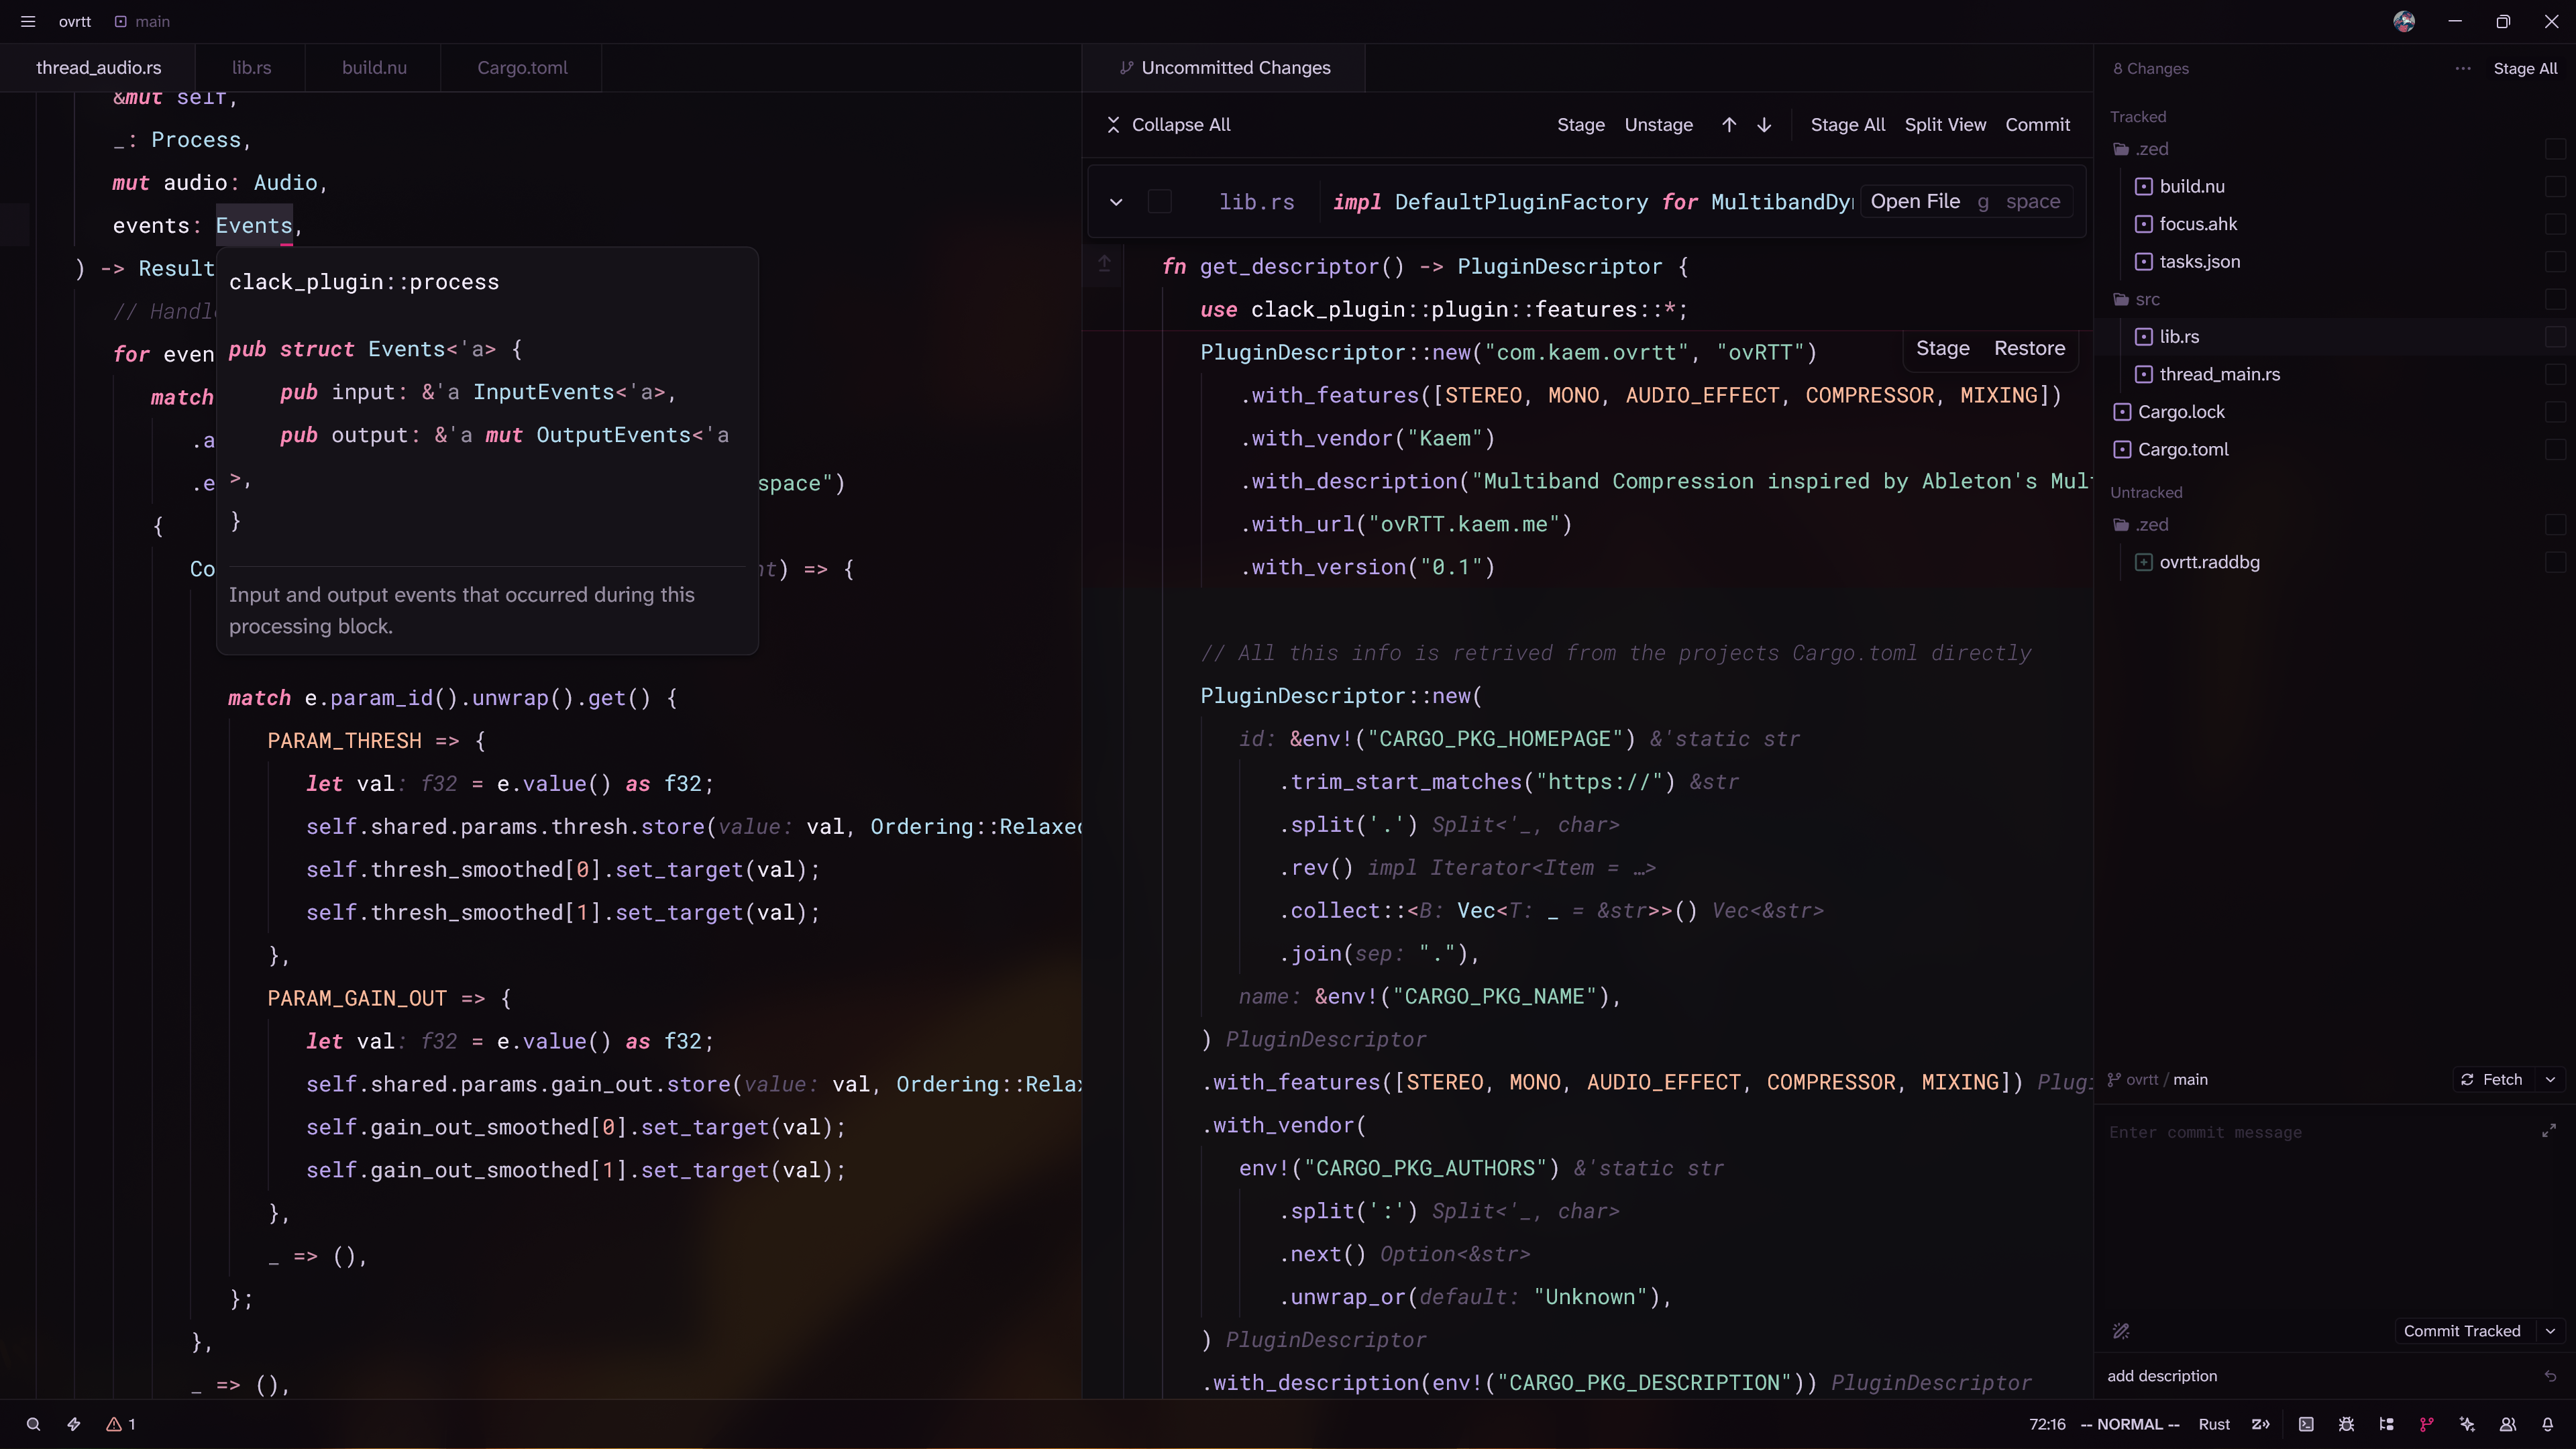This screenshot has width=2576, height=1449.
Task: Toggle the git panel branch icon
Action: coord(2427,1424)
